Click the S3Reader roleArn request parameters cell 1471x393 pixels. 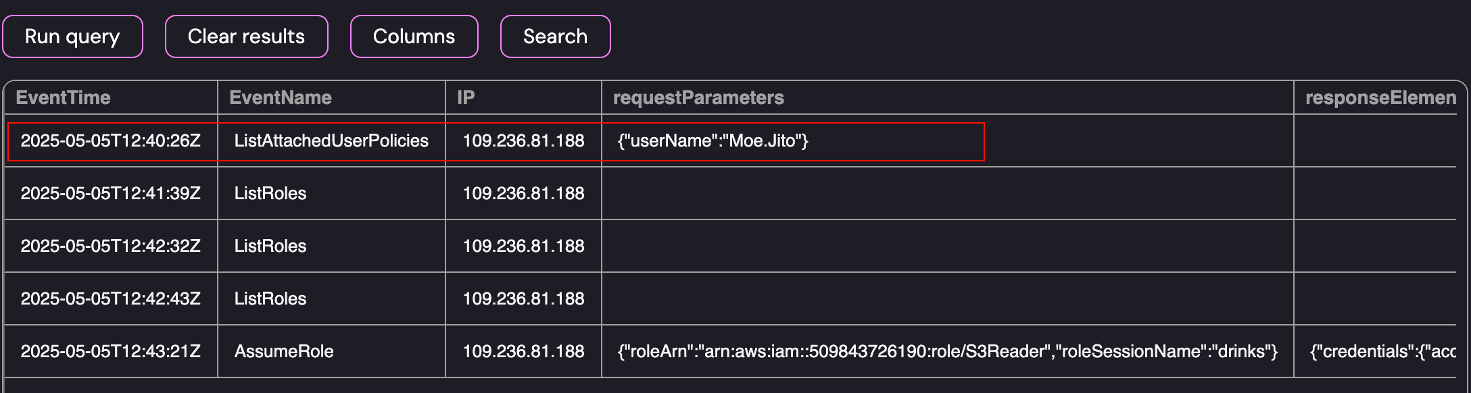[x=947, y=351]
